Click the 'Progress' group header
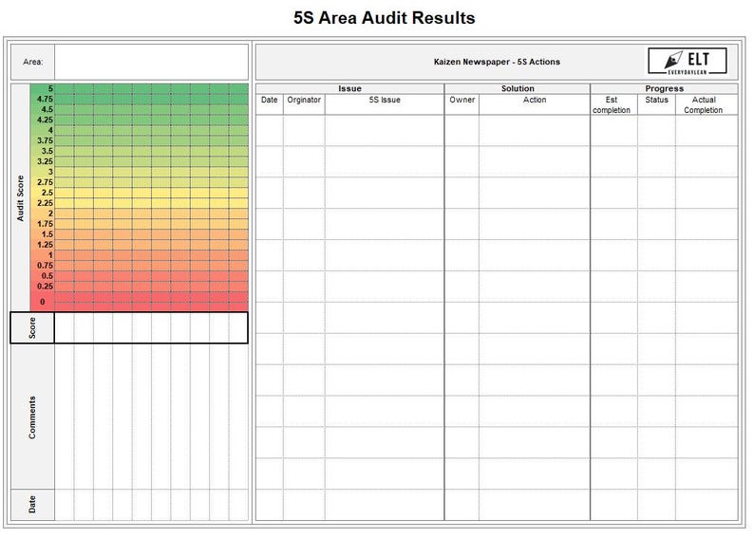754x538 pixels. (664, 88)
